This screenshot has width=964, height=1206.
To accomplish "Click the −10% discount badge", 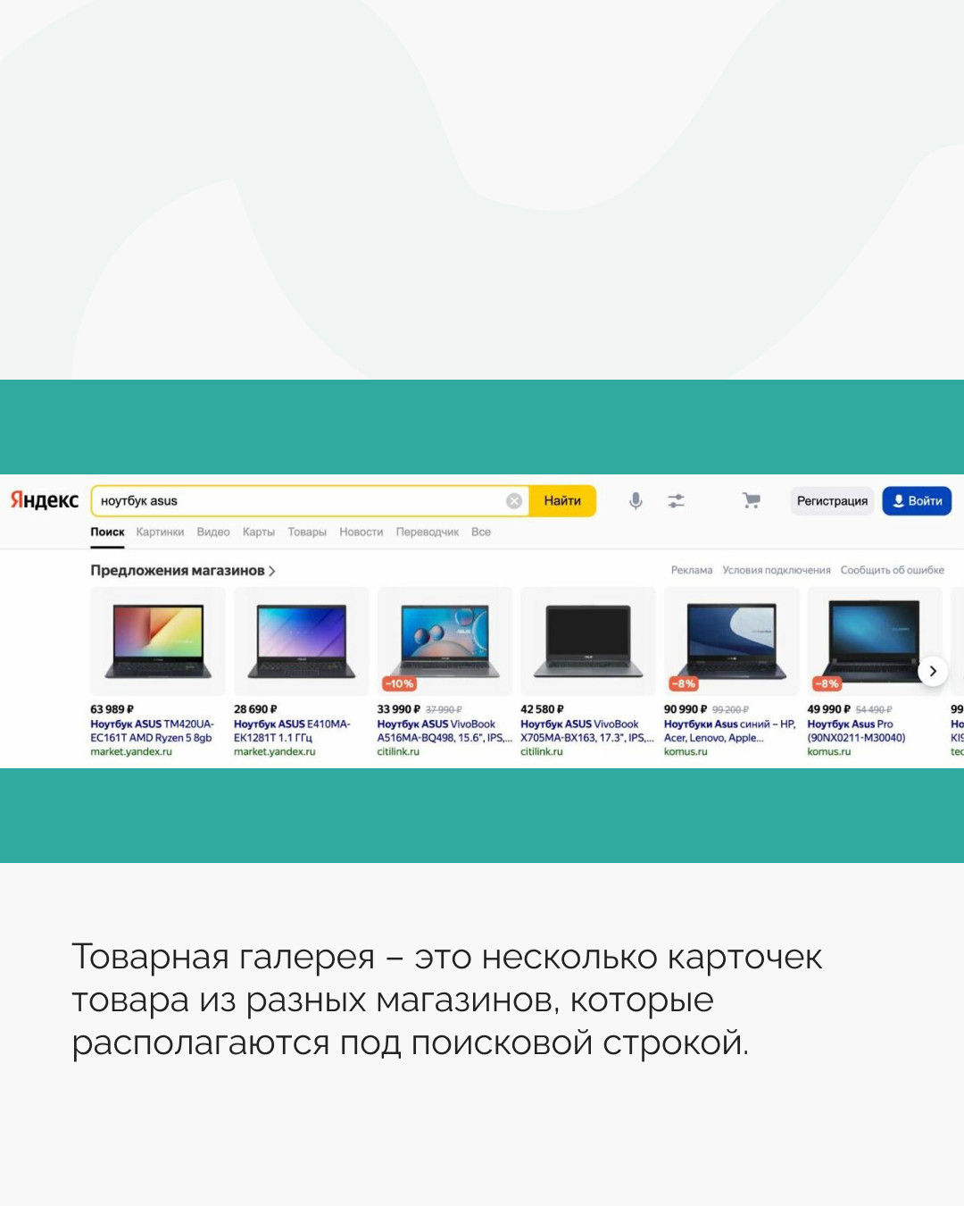I will [399, 684].
